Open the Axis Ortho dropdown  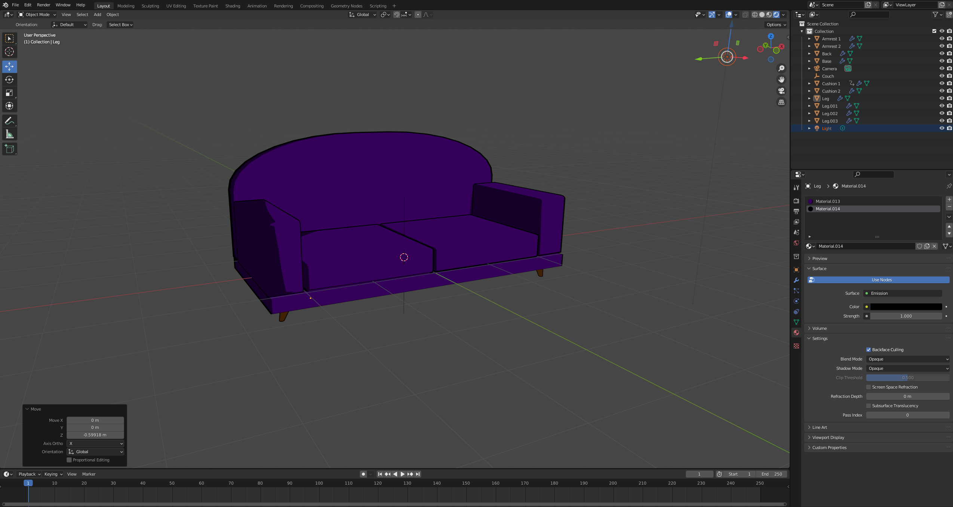(x=95, y=443)
